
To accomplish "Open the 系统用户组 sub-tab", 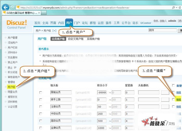I will coord(93,39).
